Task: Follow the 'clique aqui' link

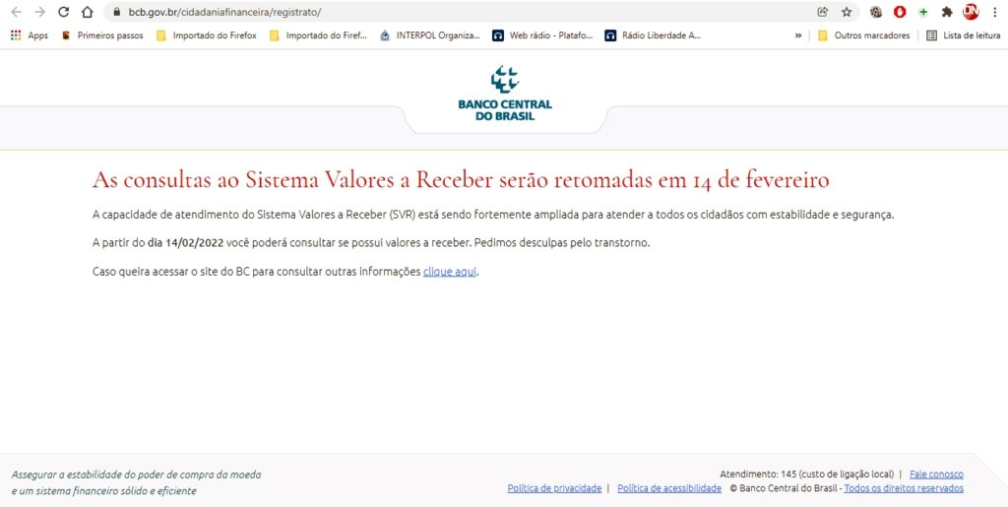Action: pos(450,271)
